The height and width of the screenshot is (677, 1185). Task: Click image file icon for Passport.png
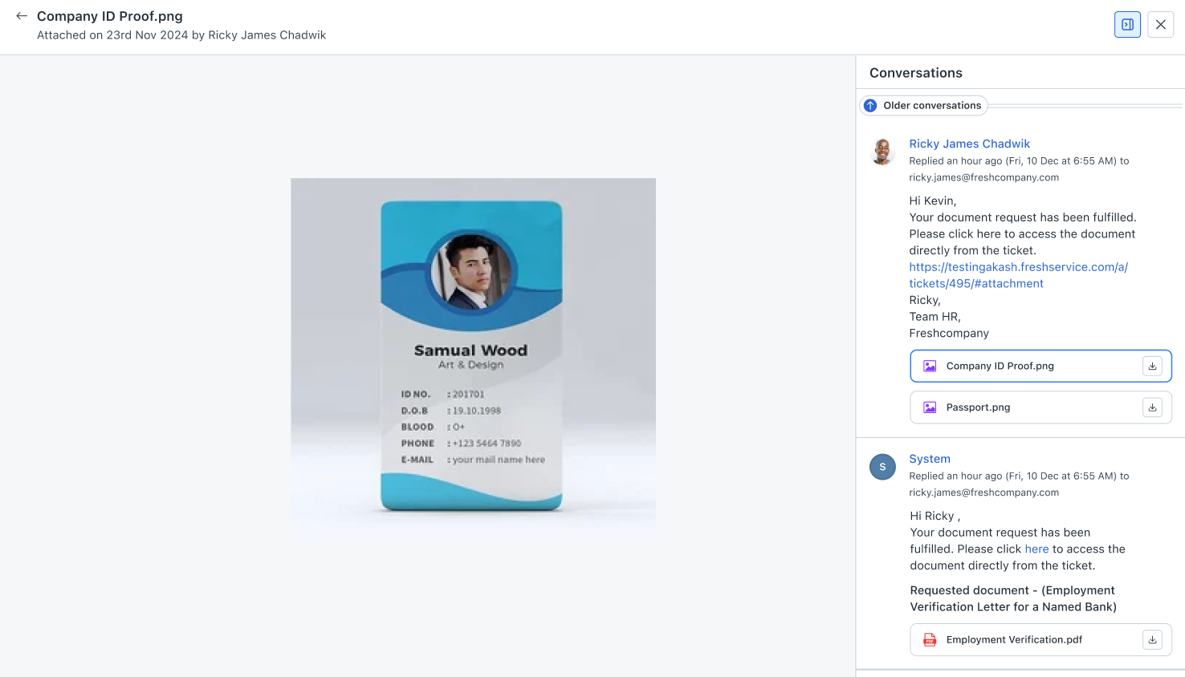tap(930, 407)
